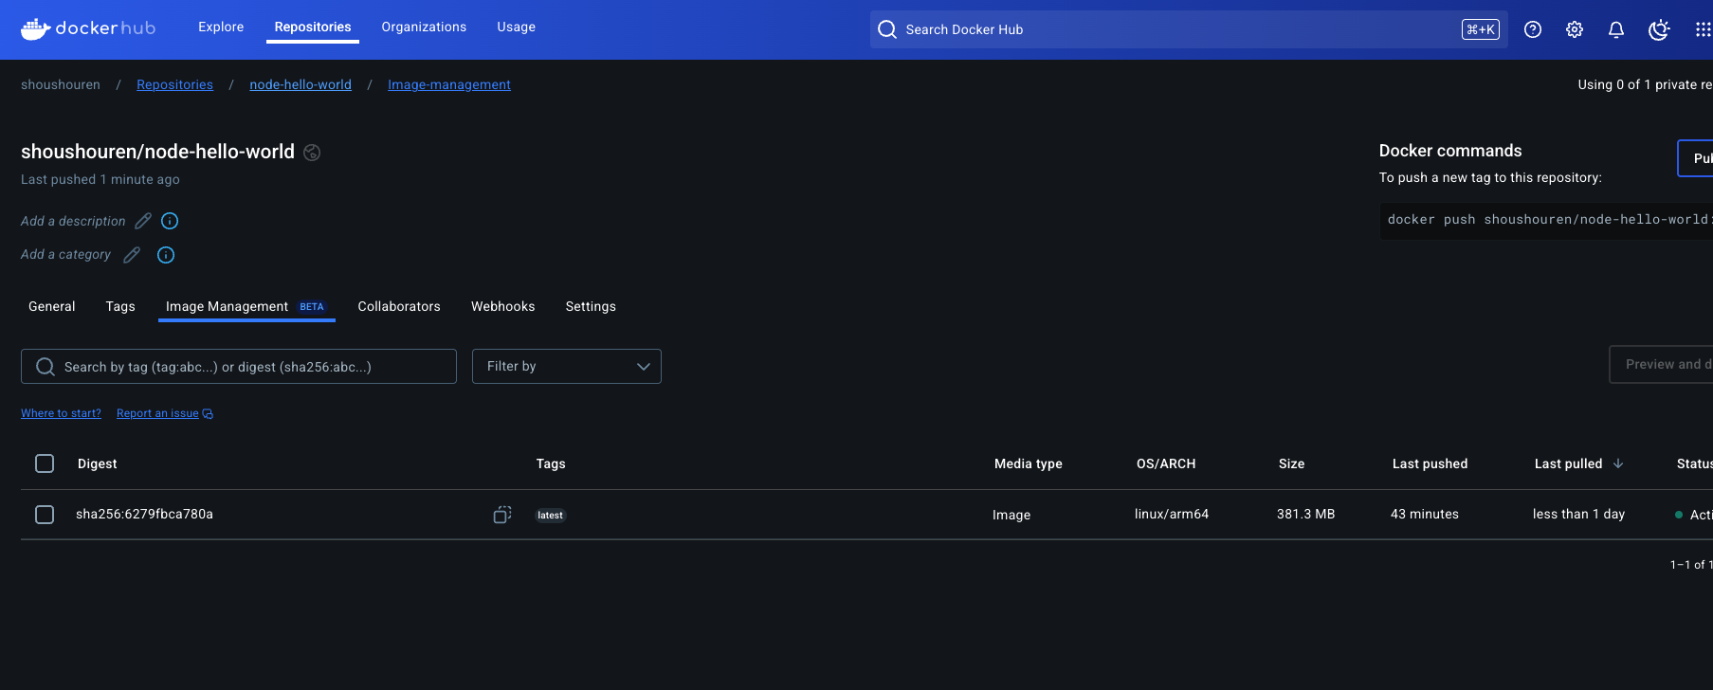
Task: Click the Media type column header
Action: [1029, 463]
